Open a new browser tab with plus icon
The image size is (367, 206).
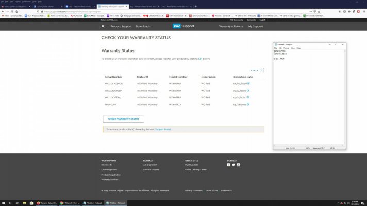196,7
